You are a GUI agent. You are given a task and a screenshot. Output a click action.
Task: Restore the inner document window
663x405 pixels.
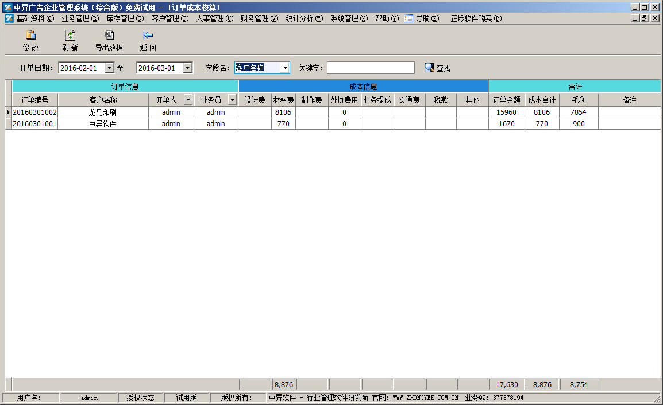(x=644, y=18)
